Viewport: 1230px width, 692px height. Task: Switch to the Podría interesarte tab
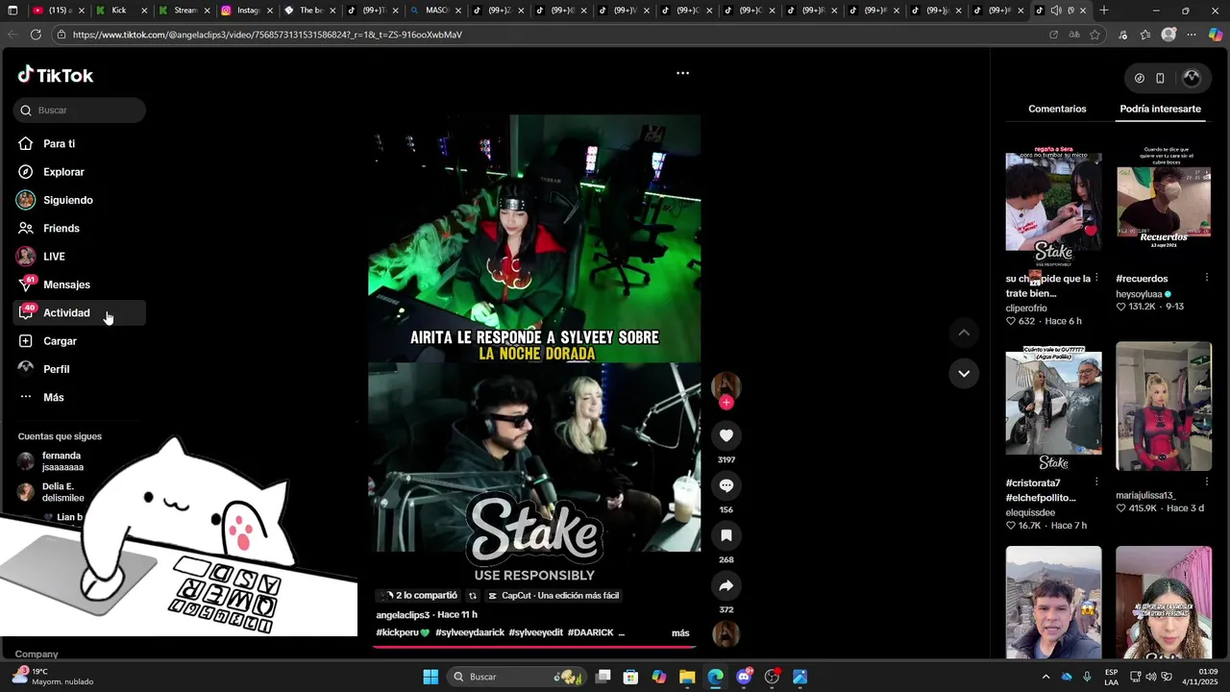(x=1160, y=109)
